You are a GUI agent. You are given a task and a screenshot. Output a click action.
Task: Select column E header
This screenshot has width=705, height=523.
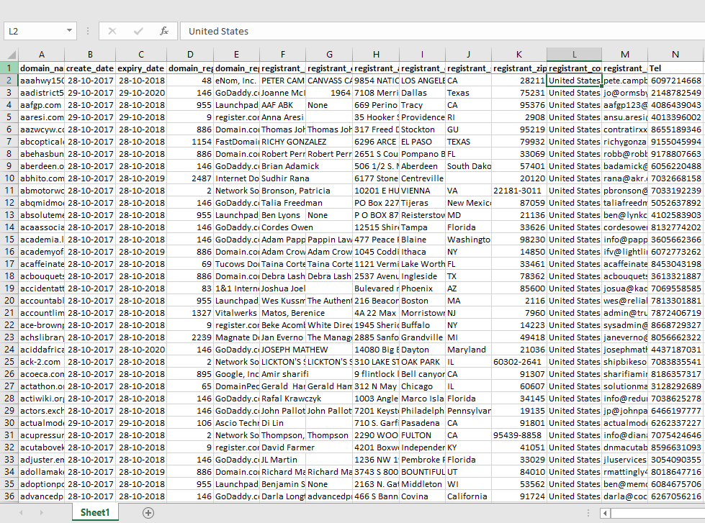[x=236, y=55]
